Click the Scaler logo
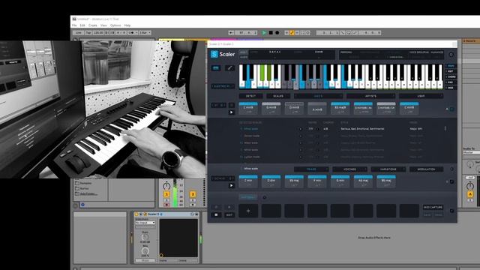Image resolution: width=480 pixels, height=270 pixels. [223, 54]
